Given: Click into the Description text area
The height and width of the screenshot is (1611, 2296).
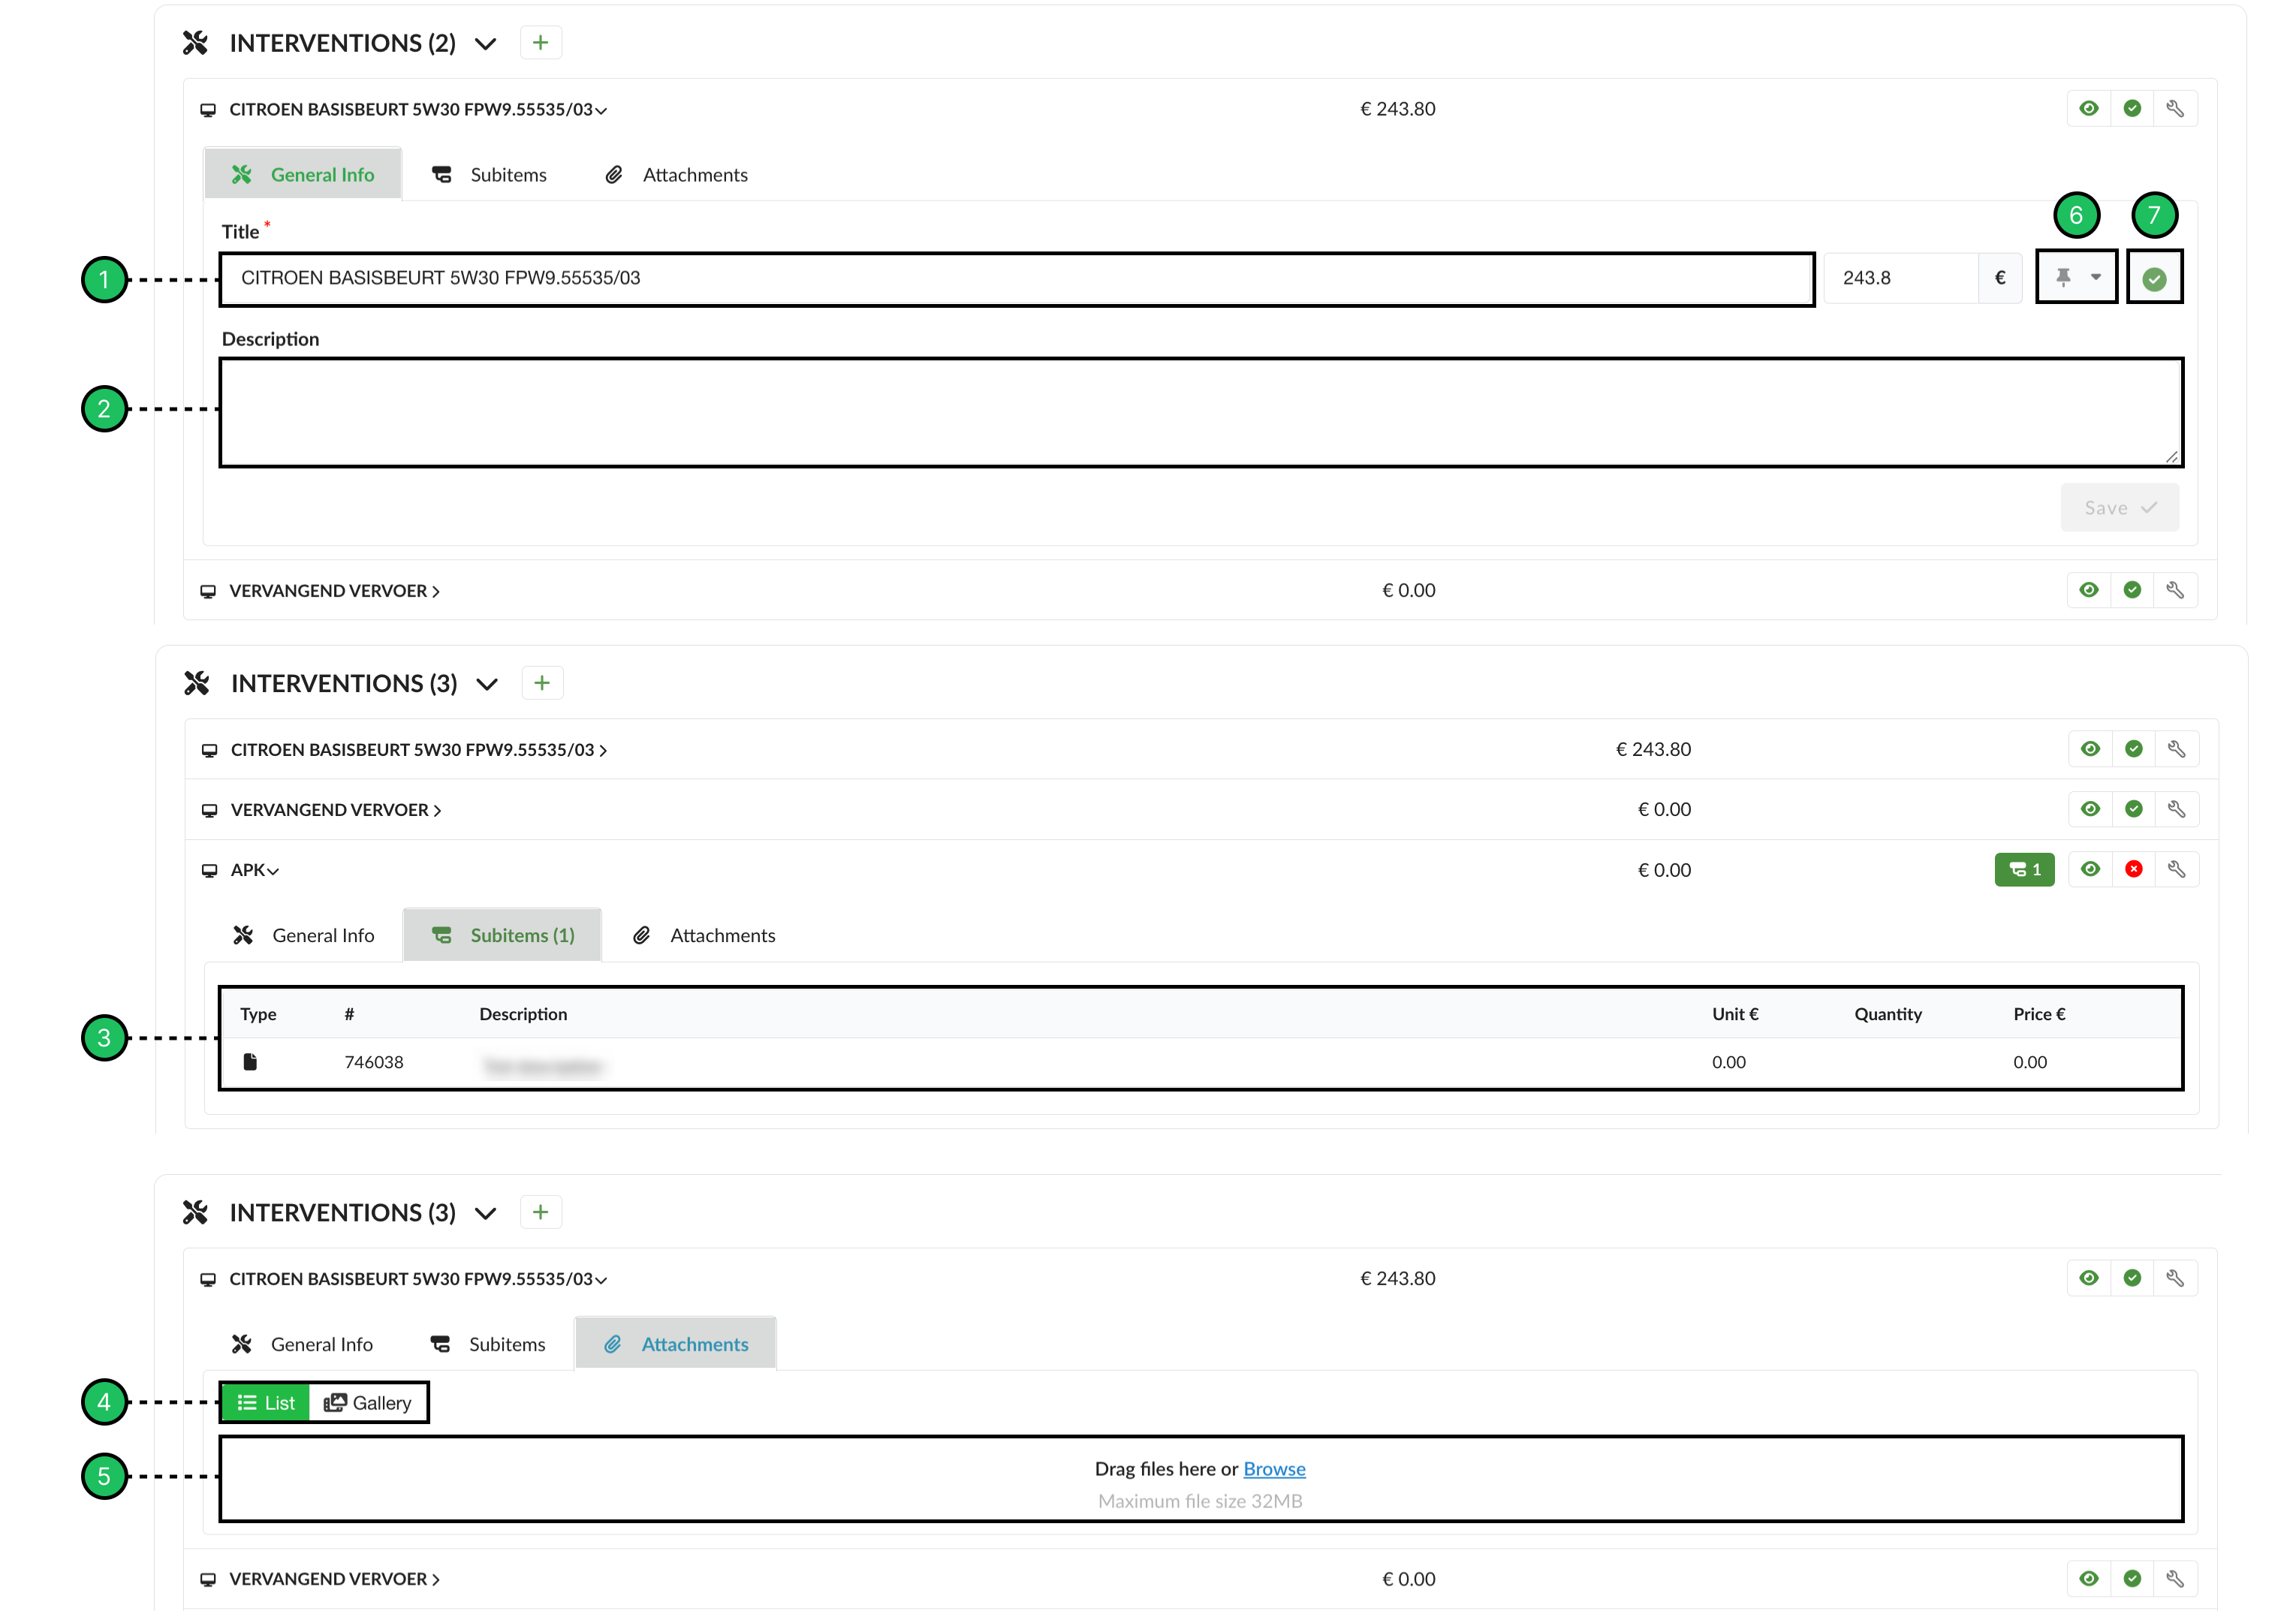Looking at the screenshot, I should click(x=1200, y=412).
